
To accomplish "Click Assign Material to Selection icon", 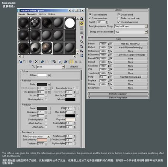I will click(31, 62).
